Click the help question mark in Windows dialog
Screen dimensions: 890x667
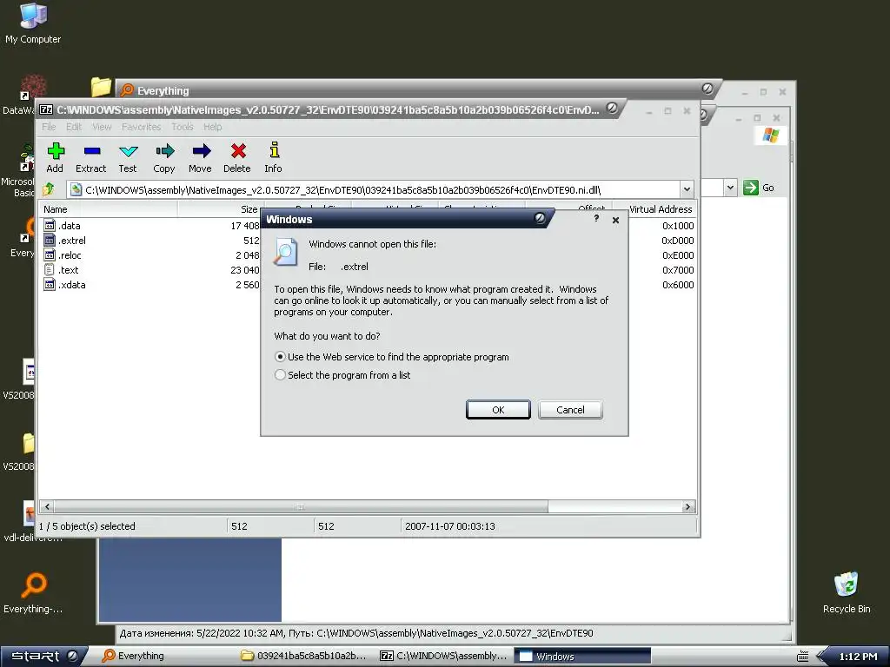(596, 218)
